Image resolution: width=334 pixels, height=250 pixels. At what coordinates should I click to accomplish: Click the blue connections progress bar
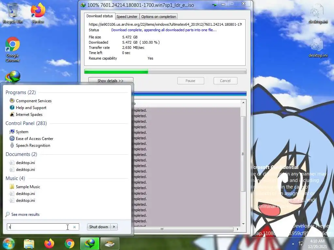tap(190, 93)
